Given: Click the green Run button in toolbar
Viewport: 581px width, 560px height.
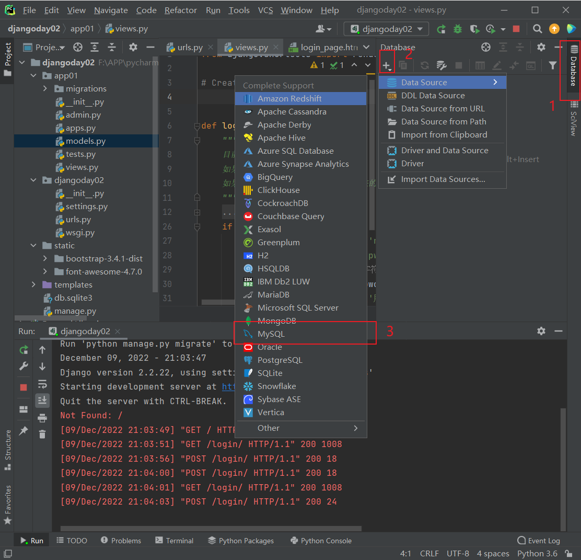Looking at the screenshot, I should [441, 29].
